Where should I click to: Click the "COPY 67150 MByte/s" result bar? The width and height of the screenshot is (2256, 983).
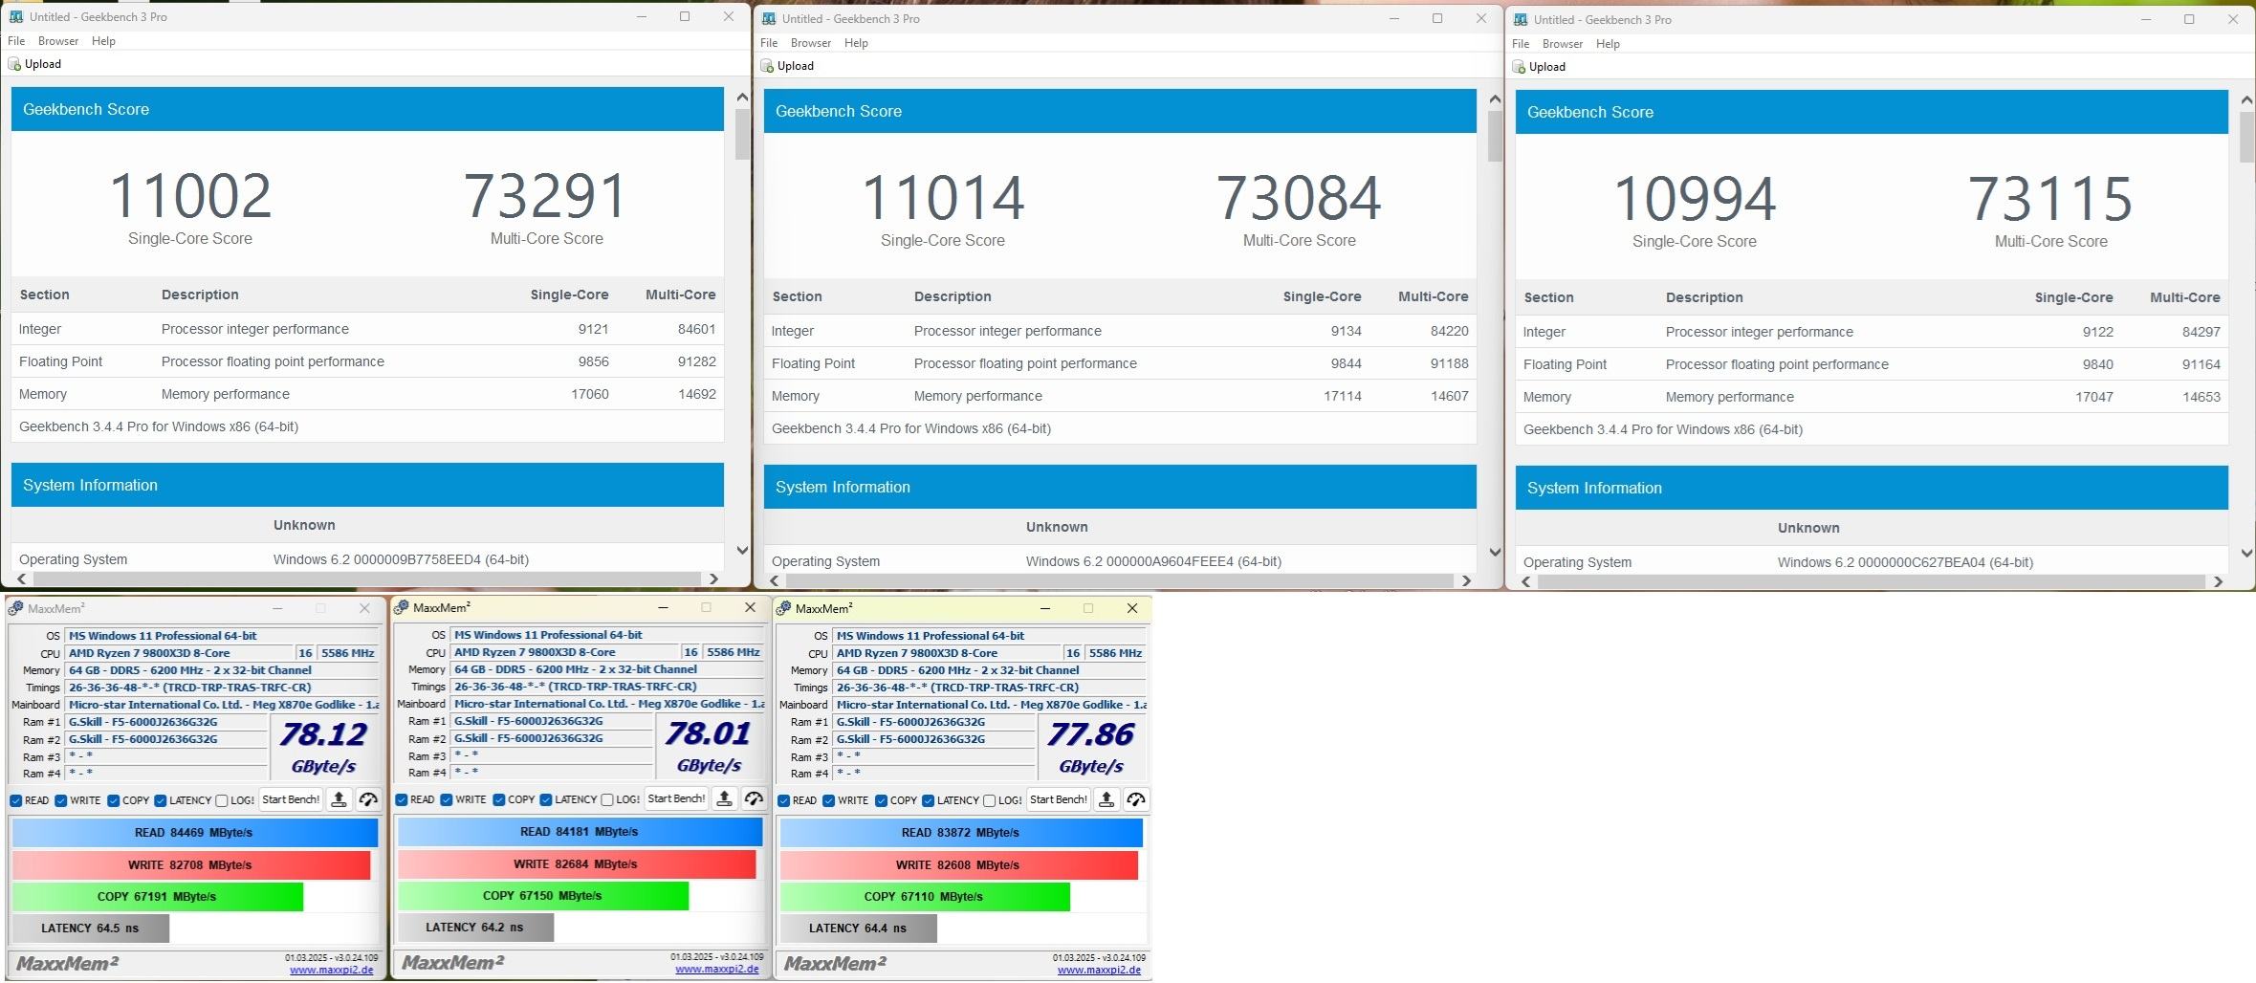coord(543,896)
